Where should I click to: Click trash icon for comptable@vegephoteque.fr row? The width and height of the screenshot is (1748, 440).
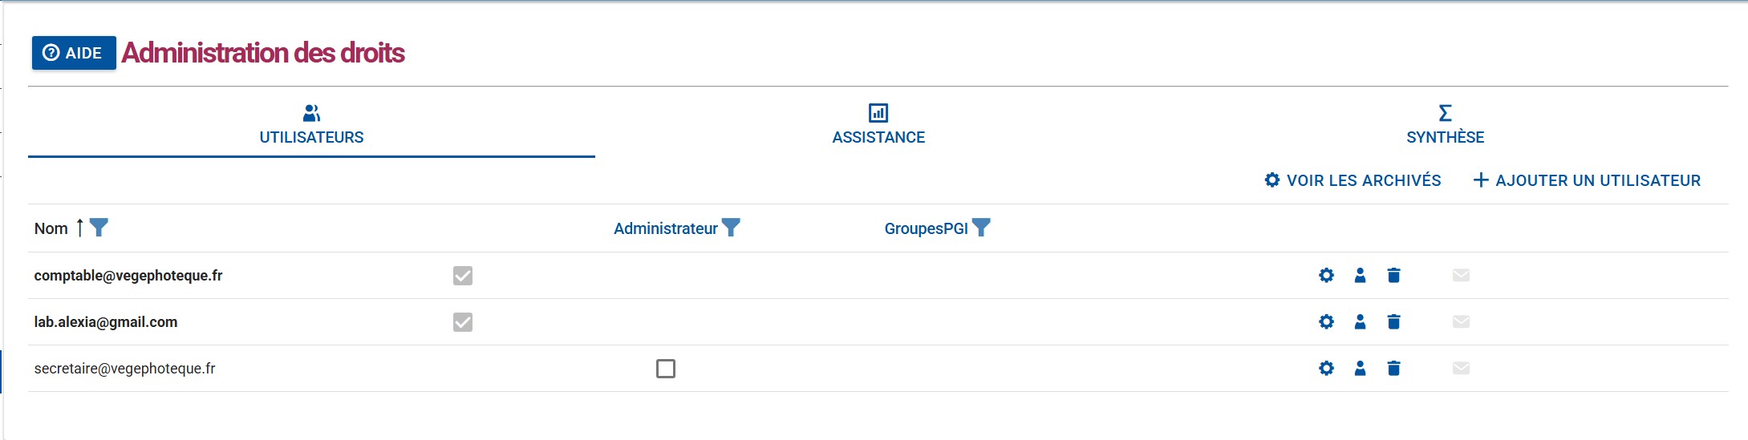click(x=1393, y=276)
